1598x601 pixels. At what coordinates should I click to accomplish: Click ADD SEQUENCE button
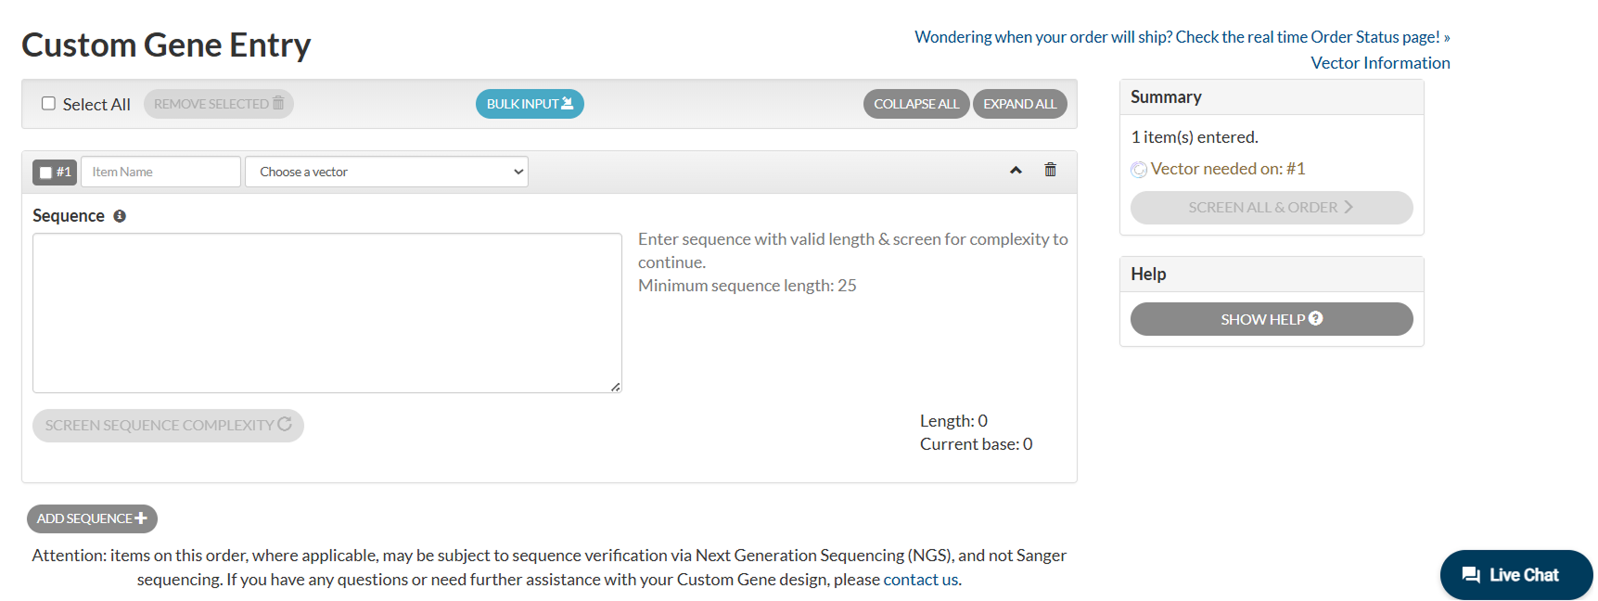92,518
